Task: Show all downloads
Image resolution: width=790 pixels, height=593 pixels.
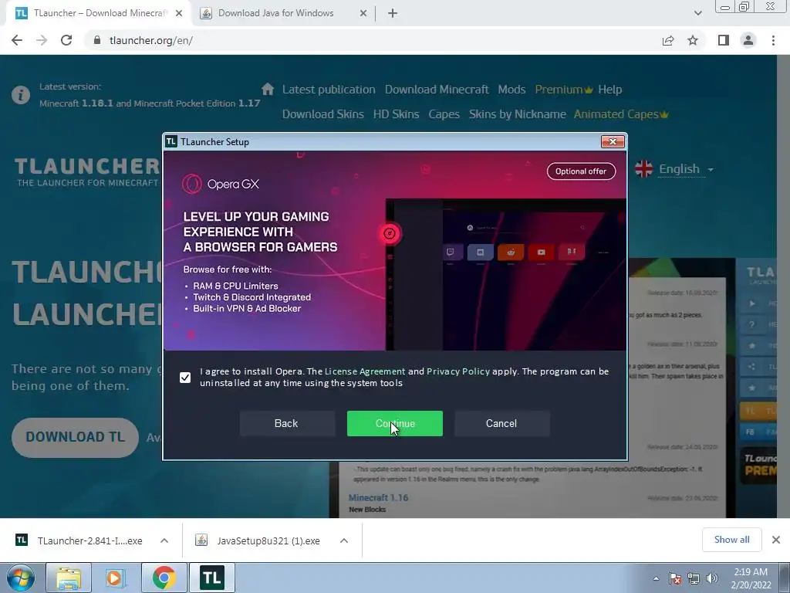Action: tap(731, 540)
